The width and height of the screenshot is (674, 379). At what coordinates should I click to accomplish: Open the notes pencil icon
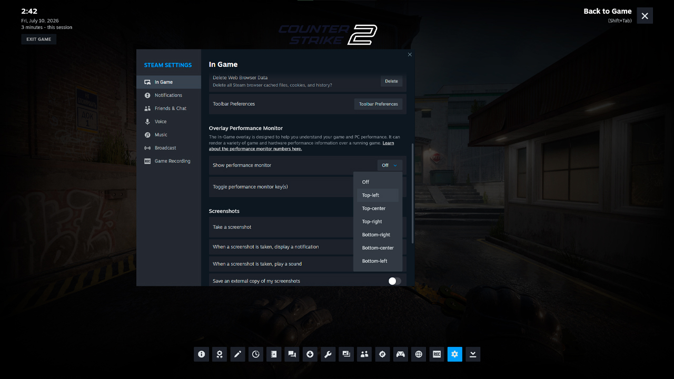coord(237,354)
